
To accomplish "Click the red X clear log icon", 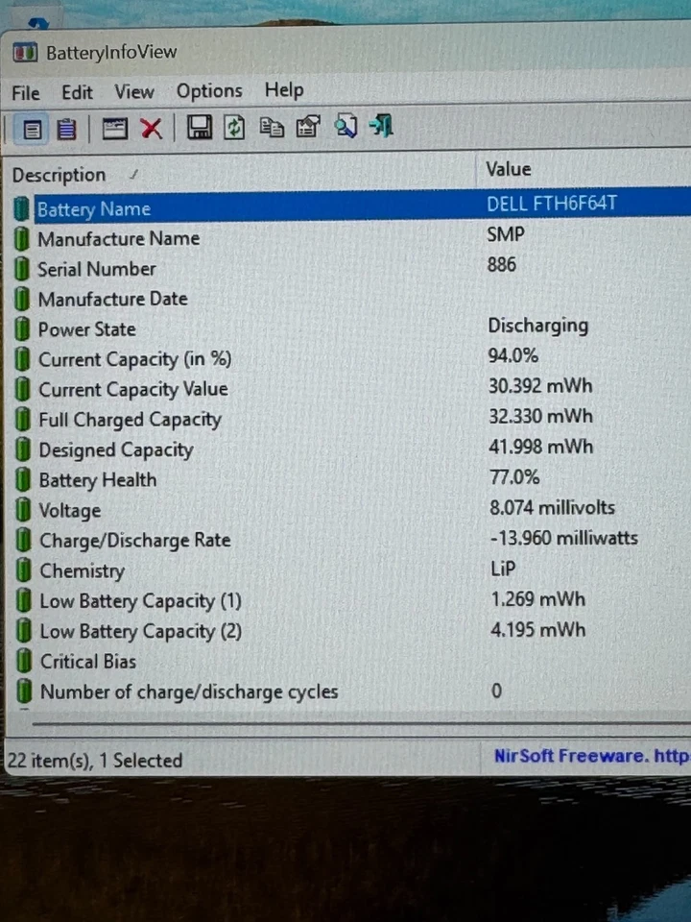I will [x=152, y=128].
